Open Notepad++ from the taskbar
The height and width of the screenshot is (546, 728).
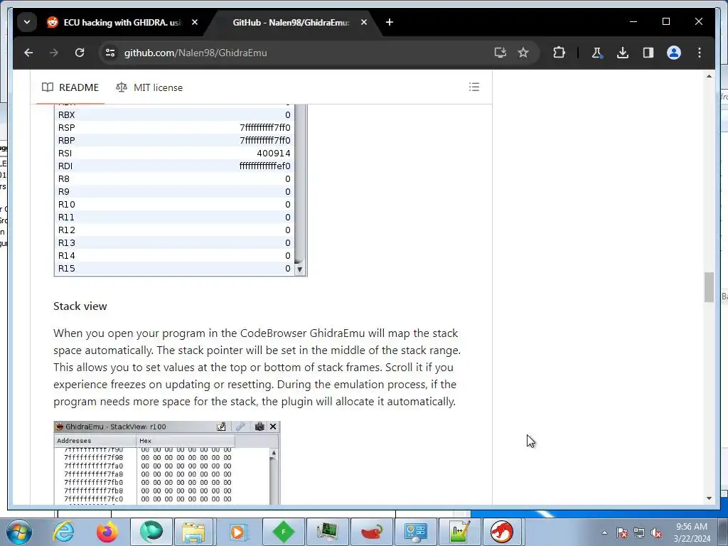click(459, 532)
